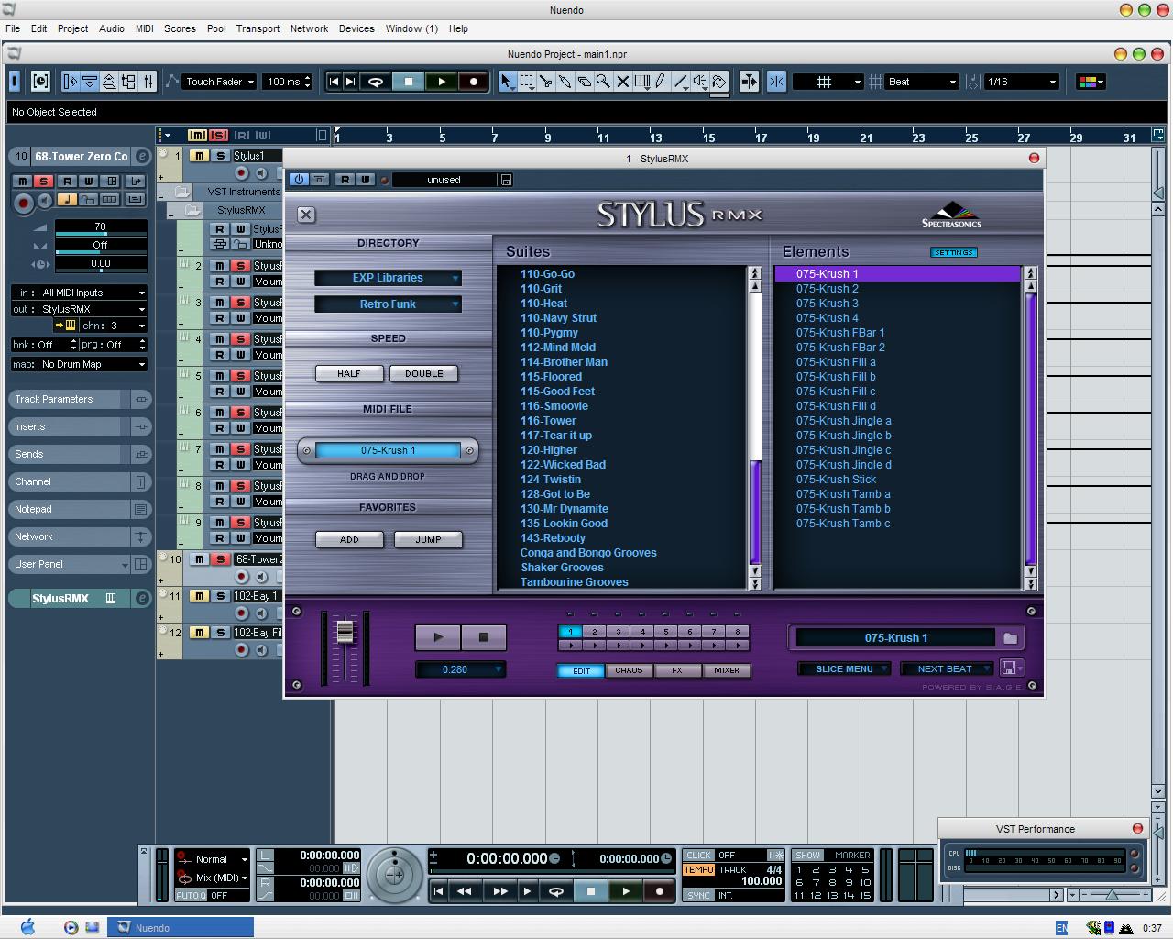Start playback in the StylusRMX plugin
1173x939 pixels.
pos(438,637)
